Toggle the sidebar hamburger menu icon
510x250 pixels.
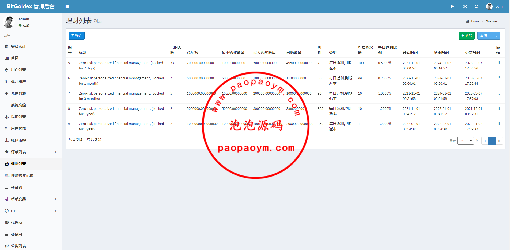click(x=67, y=6)
